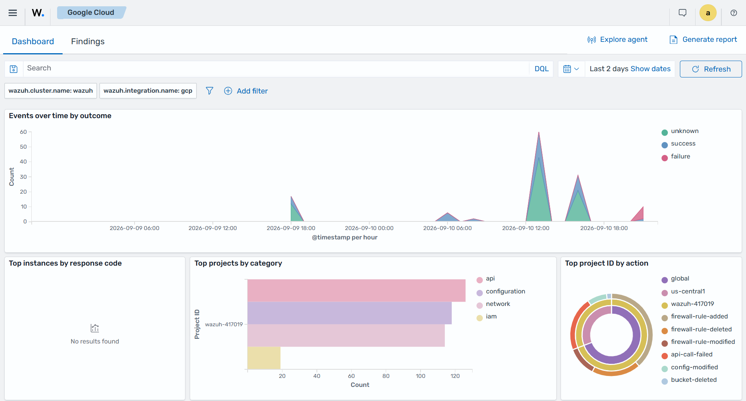Click the Refresh button
This screenshot has width=746, height=401.
[711, 69]
